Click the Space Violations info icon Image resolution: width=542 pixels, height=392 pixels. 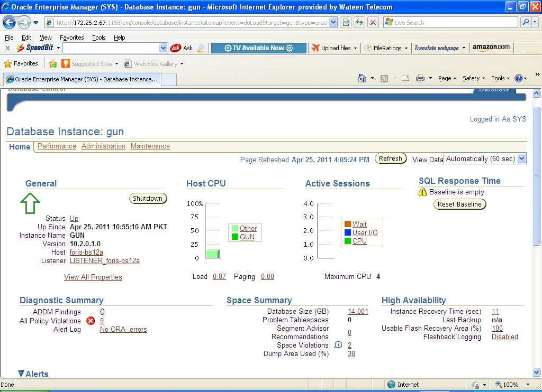pyautogui.click(x=338, y=345)
